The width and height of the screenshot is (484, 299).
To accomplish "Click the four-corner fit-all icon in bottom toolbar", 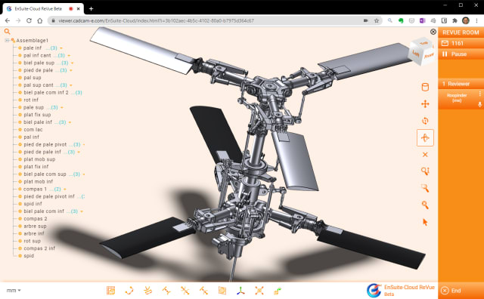I will tap(259, 291).
